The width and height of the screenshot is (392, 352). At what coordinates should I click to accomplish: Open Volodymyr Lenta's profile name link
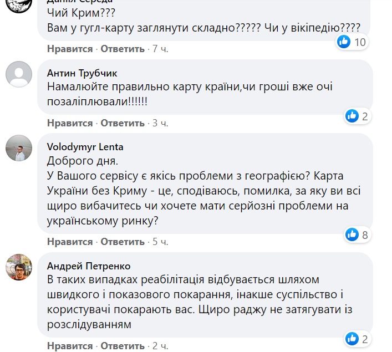pos(85,147)
